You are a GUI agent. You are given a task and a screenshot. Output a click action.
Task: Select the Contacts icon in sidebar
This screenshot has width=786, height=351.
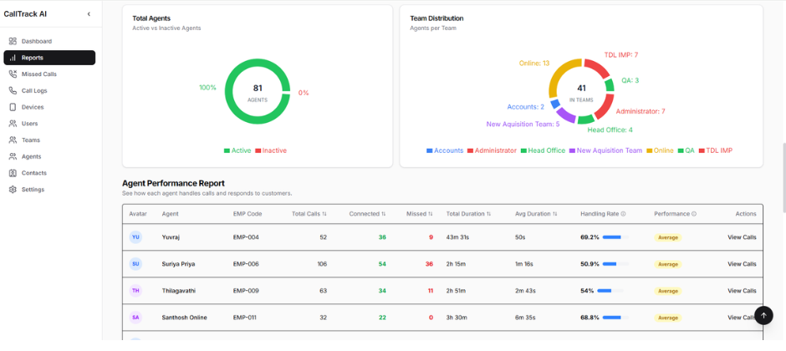(x=13, y=173)
